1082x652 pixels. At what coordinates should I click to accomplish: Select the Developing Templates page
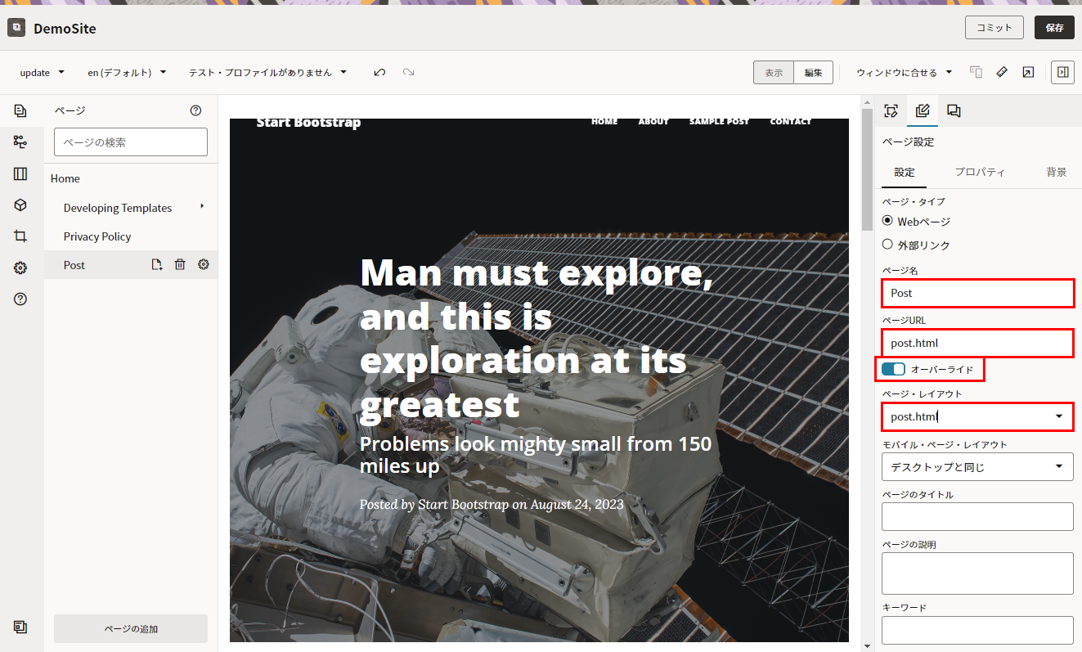118,208
